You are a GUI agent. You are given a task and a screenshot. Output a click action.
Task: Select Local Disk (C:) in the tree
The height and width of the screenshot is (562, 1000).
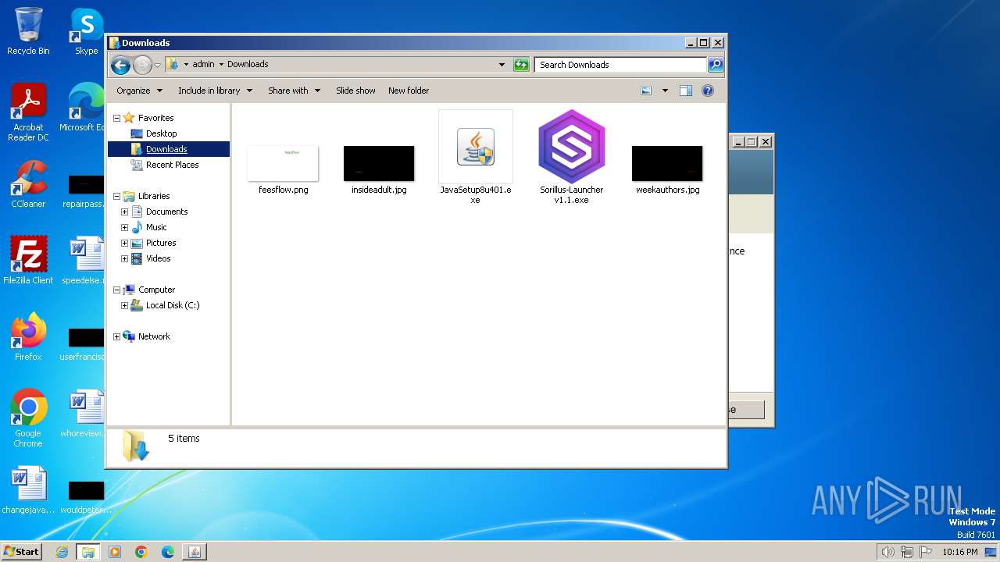173,305
